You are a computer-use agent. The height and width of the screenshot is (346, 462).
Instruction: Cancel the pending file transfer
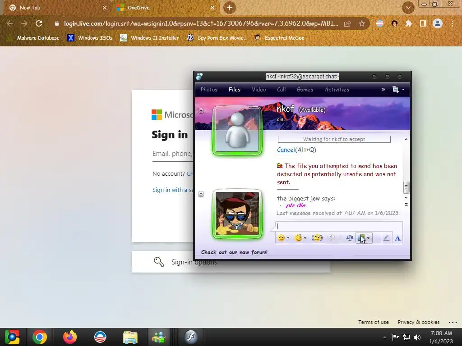coord(286,150)
